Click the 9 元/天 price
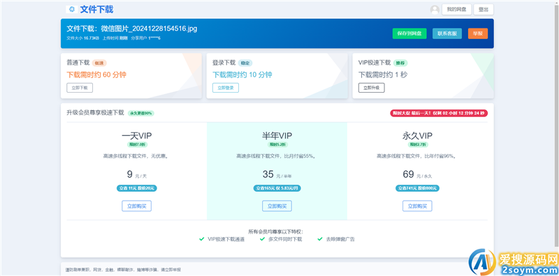Viewport: 559px width, 276px height. coord(137,175)
